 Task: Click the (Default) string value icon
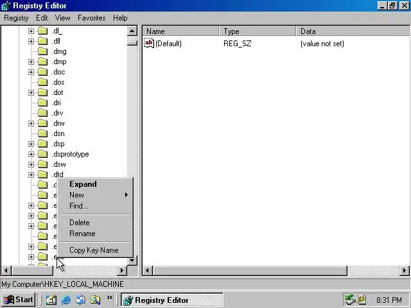pyautogui.click(x=149, y=43)
